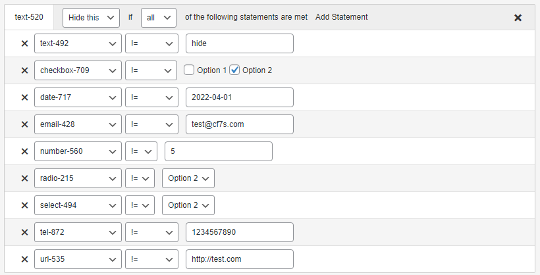Viewport: 540px width, 275px height.
Task: Check the Option 1 checkbox
Action: tap(189, 70)
